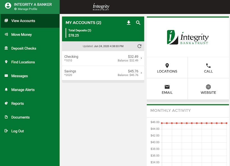The height and width of the screenshot is (166, 230).
Task: Click the Move Money dollar icon
Action: click(x=6, y=34)
